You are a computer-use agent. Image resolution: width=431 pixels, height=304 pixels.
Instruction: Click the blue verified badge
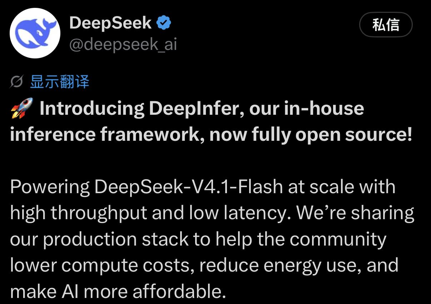pos(164,23)
